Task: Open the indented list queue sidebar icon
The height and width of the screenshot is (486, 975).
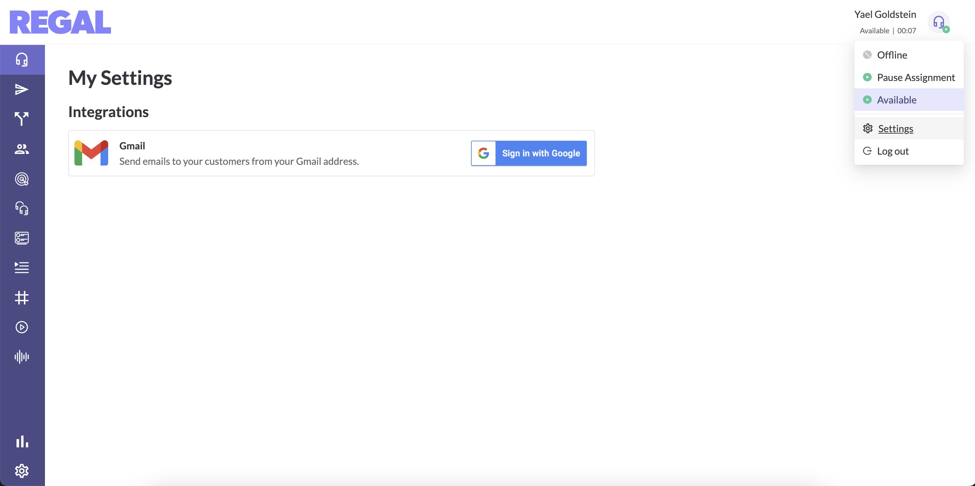Action: pyautogui.click(x=22, y=268)
